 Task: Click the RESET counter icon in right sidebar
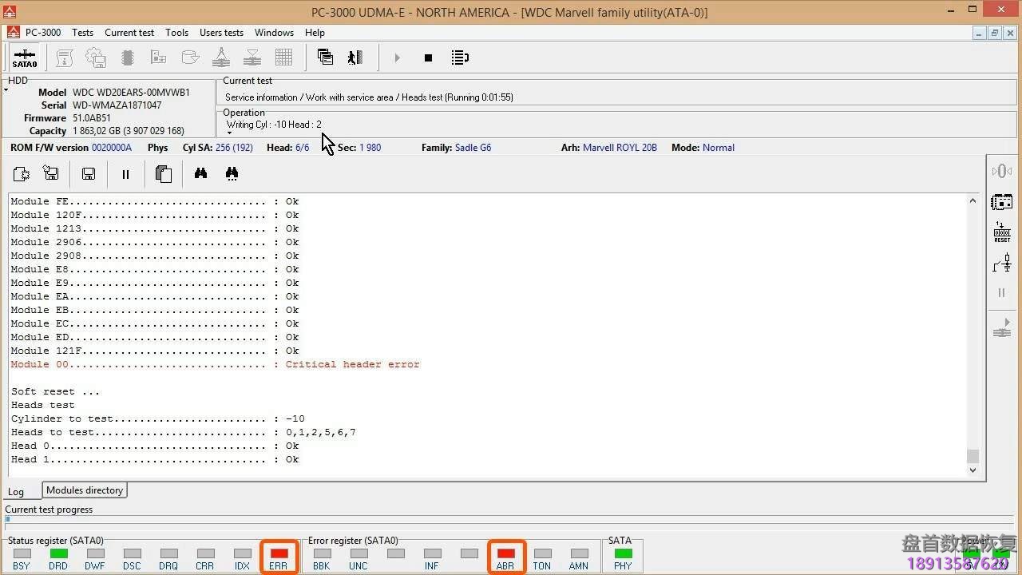pyautogui.click(x=1001, y=232)
